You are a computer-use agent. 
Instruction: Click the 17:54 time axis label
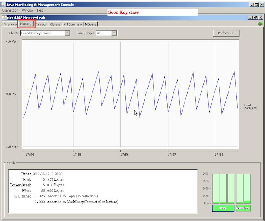(29, 155)
